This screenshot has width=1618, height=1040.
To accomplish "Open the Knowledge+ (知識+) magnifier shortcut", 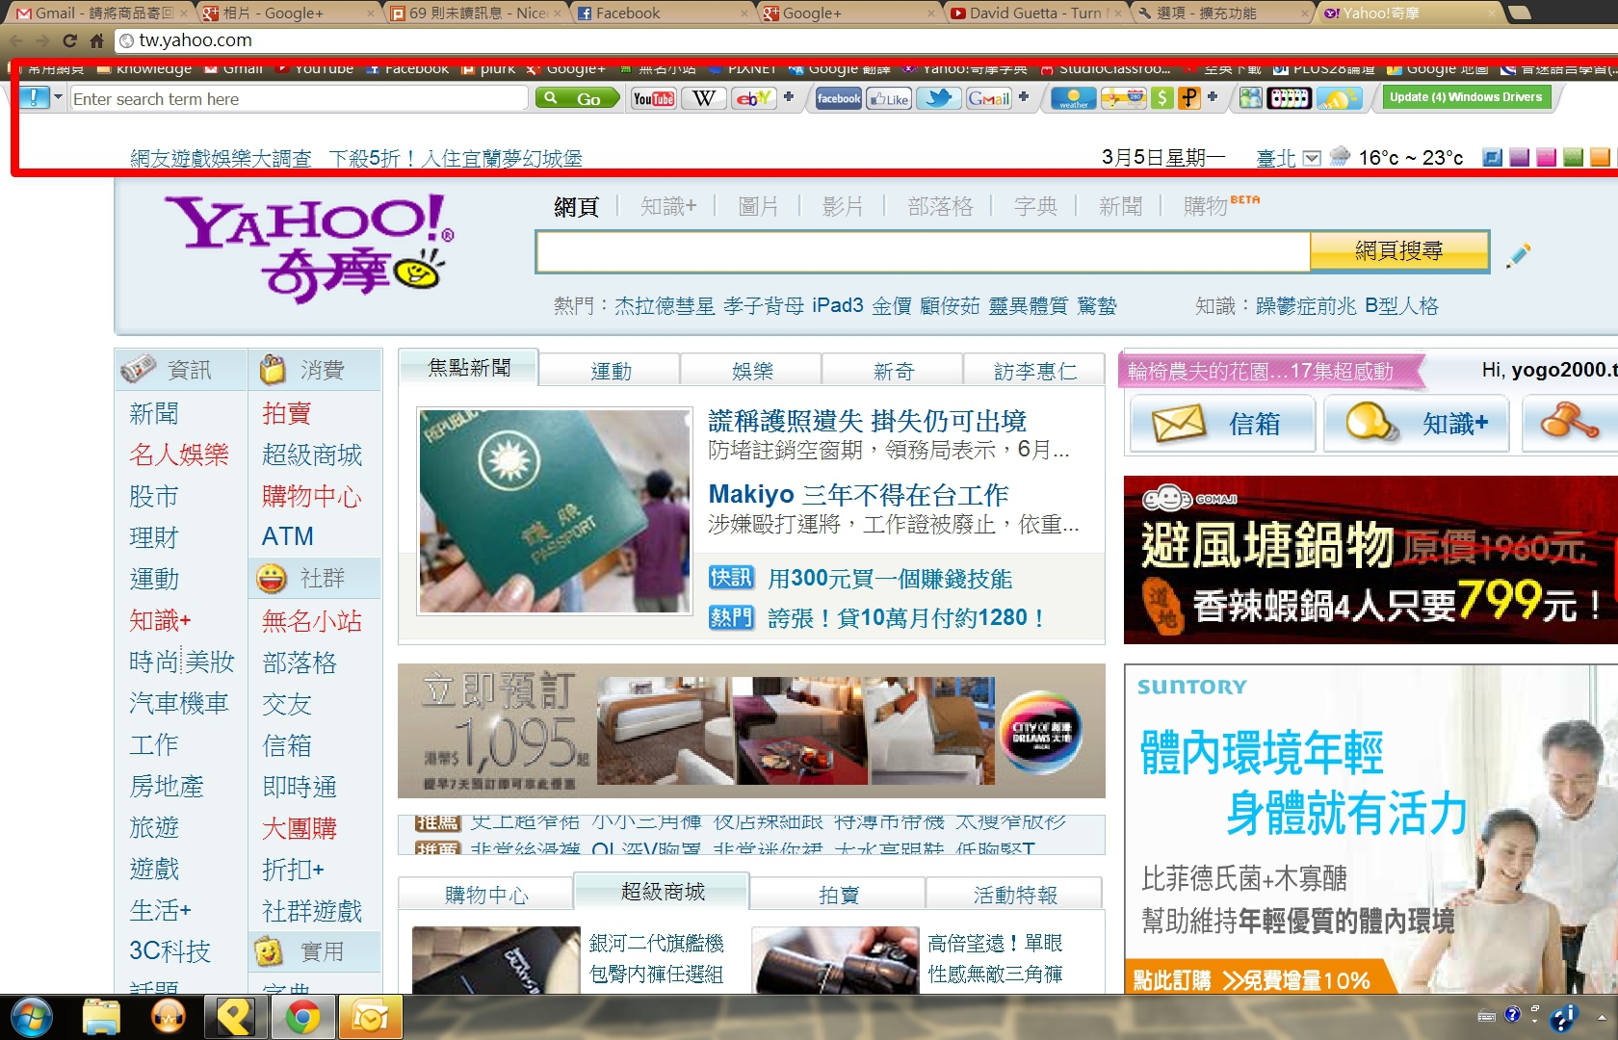I will pyautogui.click(x=1418, y=424).
